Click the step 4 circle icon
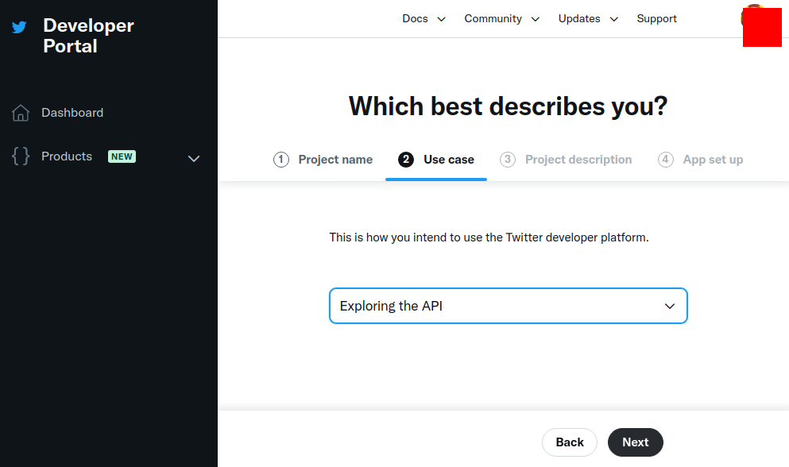This screenshot has width=789, height=467. [666, 160]
